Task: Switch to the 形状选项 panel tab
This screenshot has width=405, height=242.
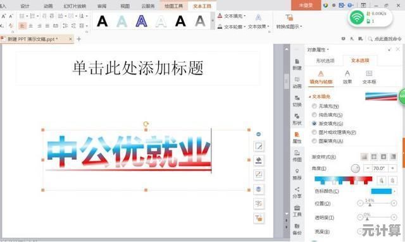Action: pos(325,61)
